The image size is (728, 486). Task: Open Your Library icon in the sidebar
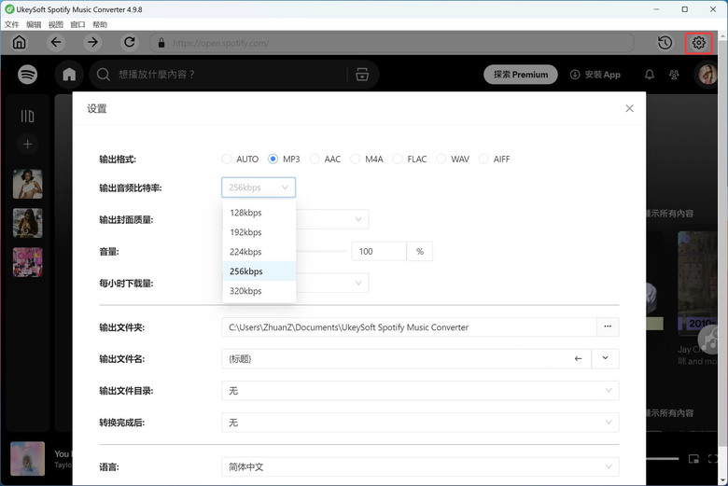click(27, 116)
